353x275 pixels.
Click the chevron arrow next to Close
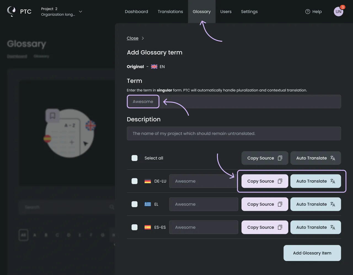143,38
